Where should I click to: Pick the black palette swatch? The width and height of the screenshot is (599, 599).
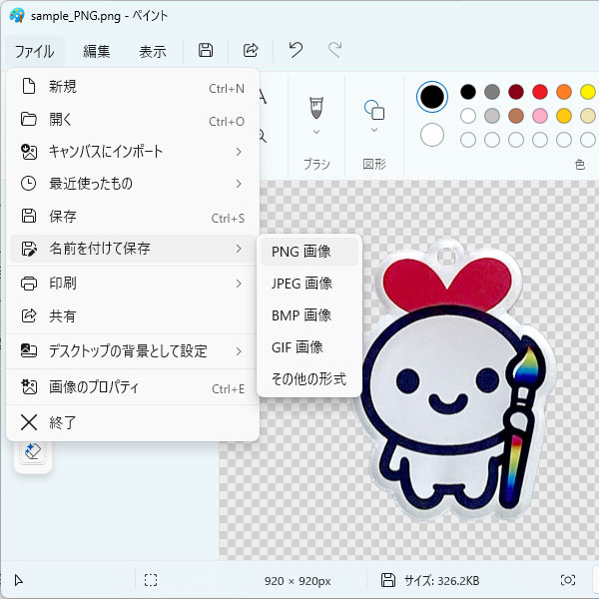(x=468, y=92)
